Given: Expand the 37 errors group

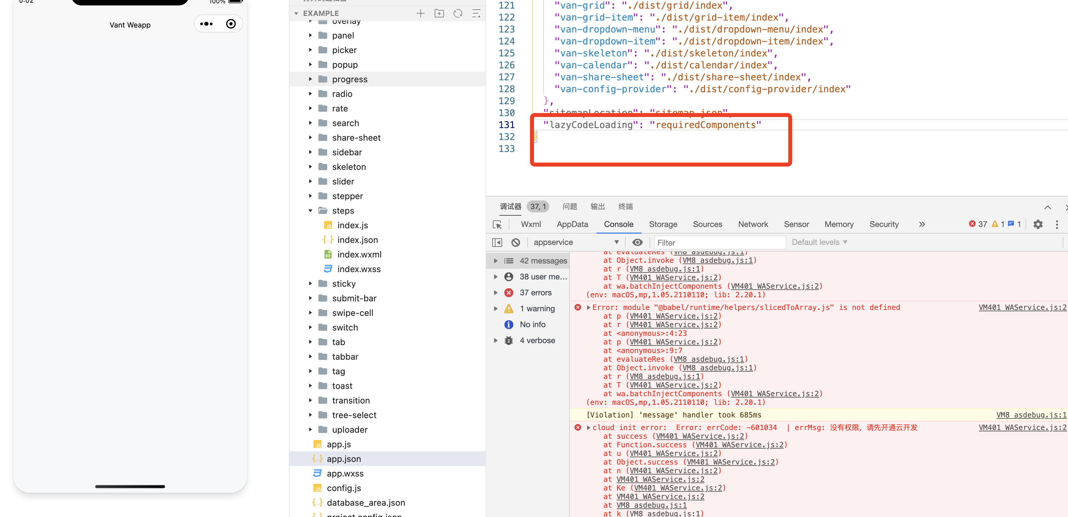Looking at the screenshot, I should (495, 292).
